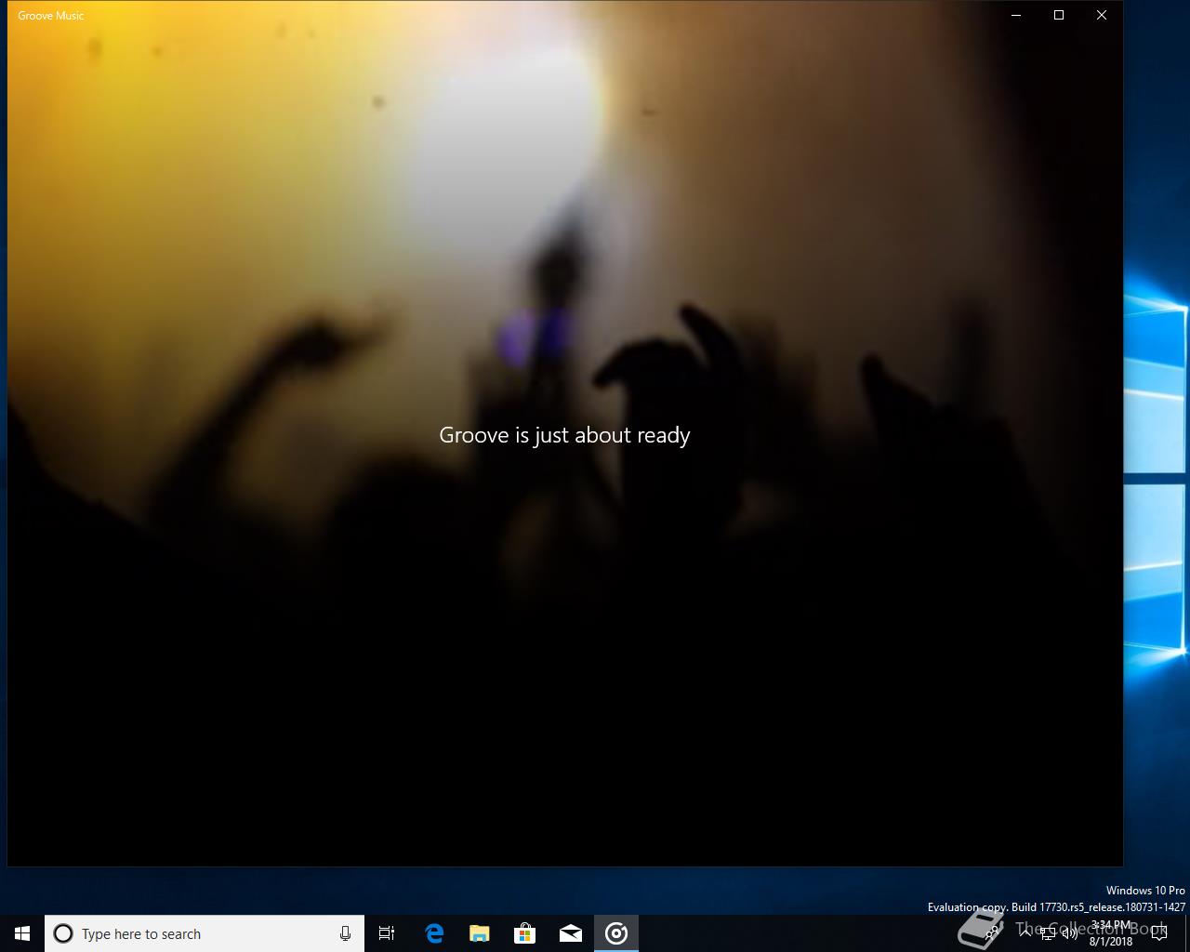Image resolution: width=1190 pixels, height=952 pixels.
Task: Minimize the Groove Music window
Action: point(1016,15)
